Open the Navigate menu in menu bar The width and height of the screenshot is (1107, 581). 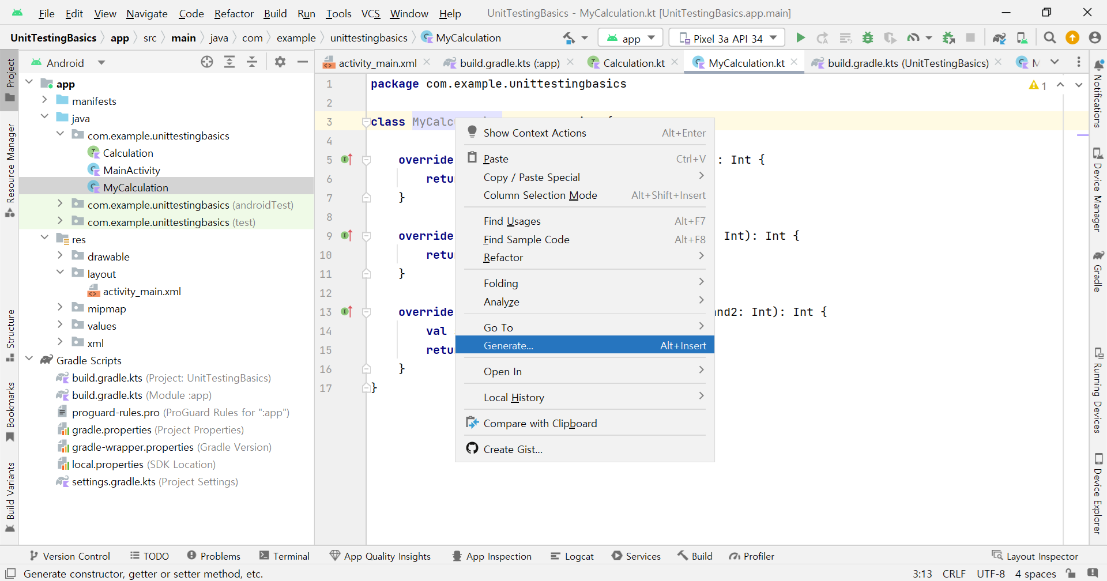pos(146,13)
